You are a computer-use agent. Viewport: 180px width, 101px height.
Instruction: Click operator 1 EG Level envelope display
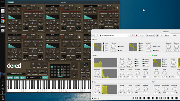(15, 17)
